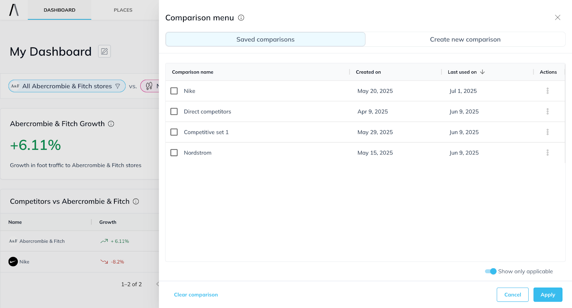572x308 pixels.
Task: Mark the Nordstrom comparison checkbox
Action: 174,153
